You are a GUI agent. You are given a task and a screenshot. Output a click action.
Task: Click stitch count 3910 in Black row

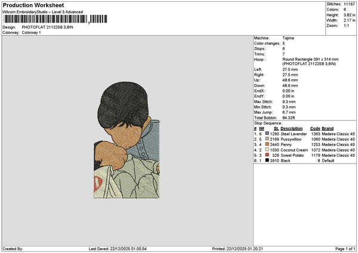(274, 161)
